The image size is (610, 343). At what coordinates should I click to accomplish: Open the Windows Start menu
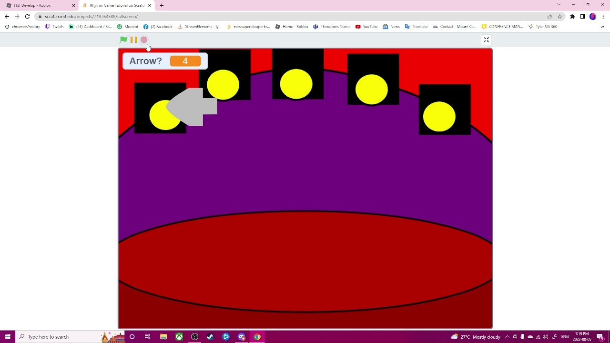pos(7,337)
